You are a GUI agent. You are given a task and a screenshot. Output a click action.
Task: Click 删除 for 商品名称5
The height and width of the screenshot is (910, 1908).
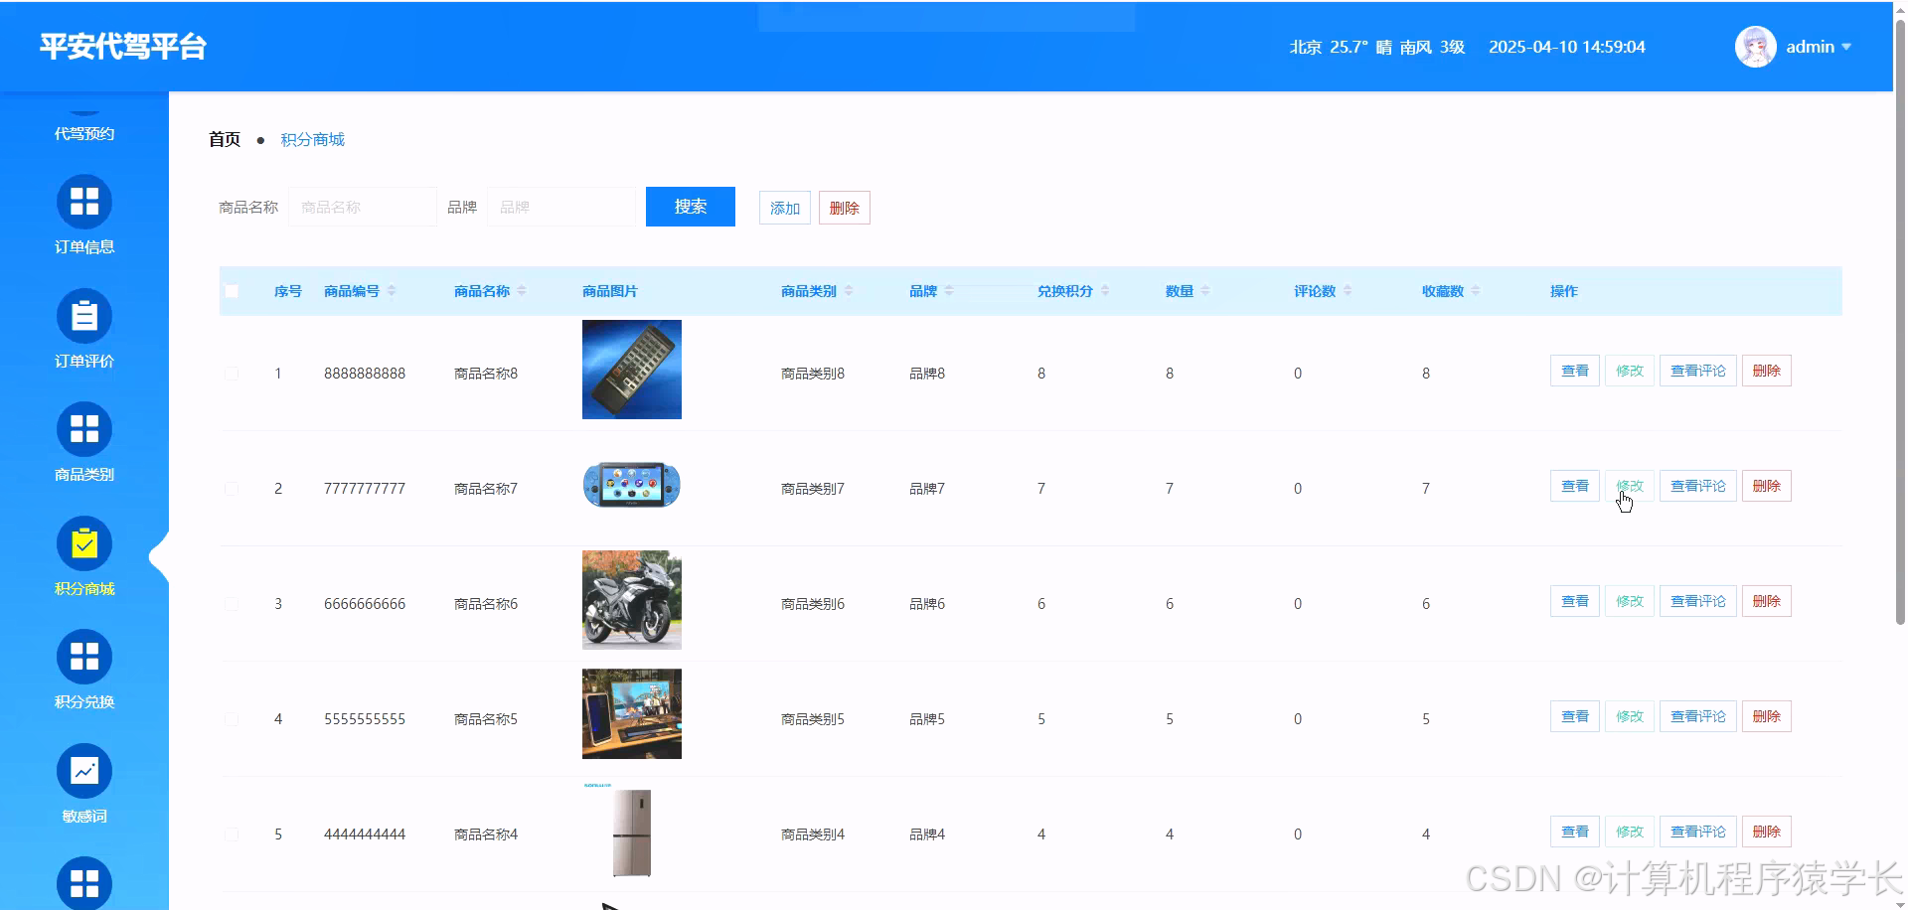pos(1767,716)
